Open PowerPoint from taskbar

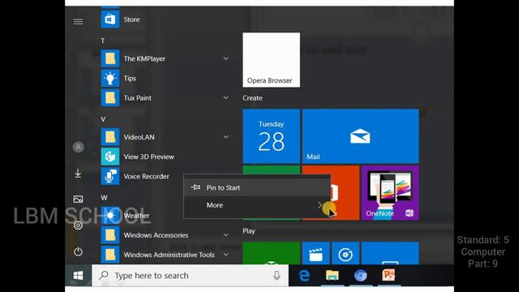(388, 276)
